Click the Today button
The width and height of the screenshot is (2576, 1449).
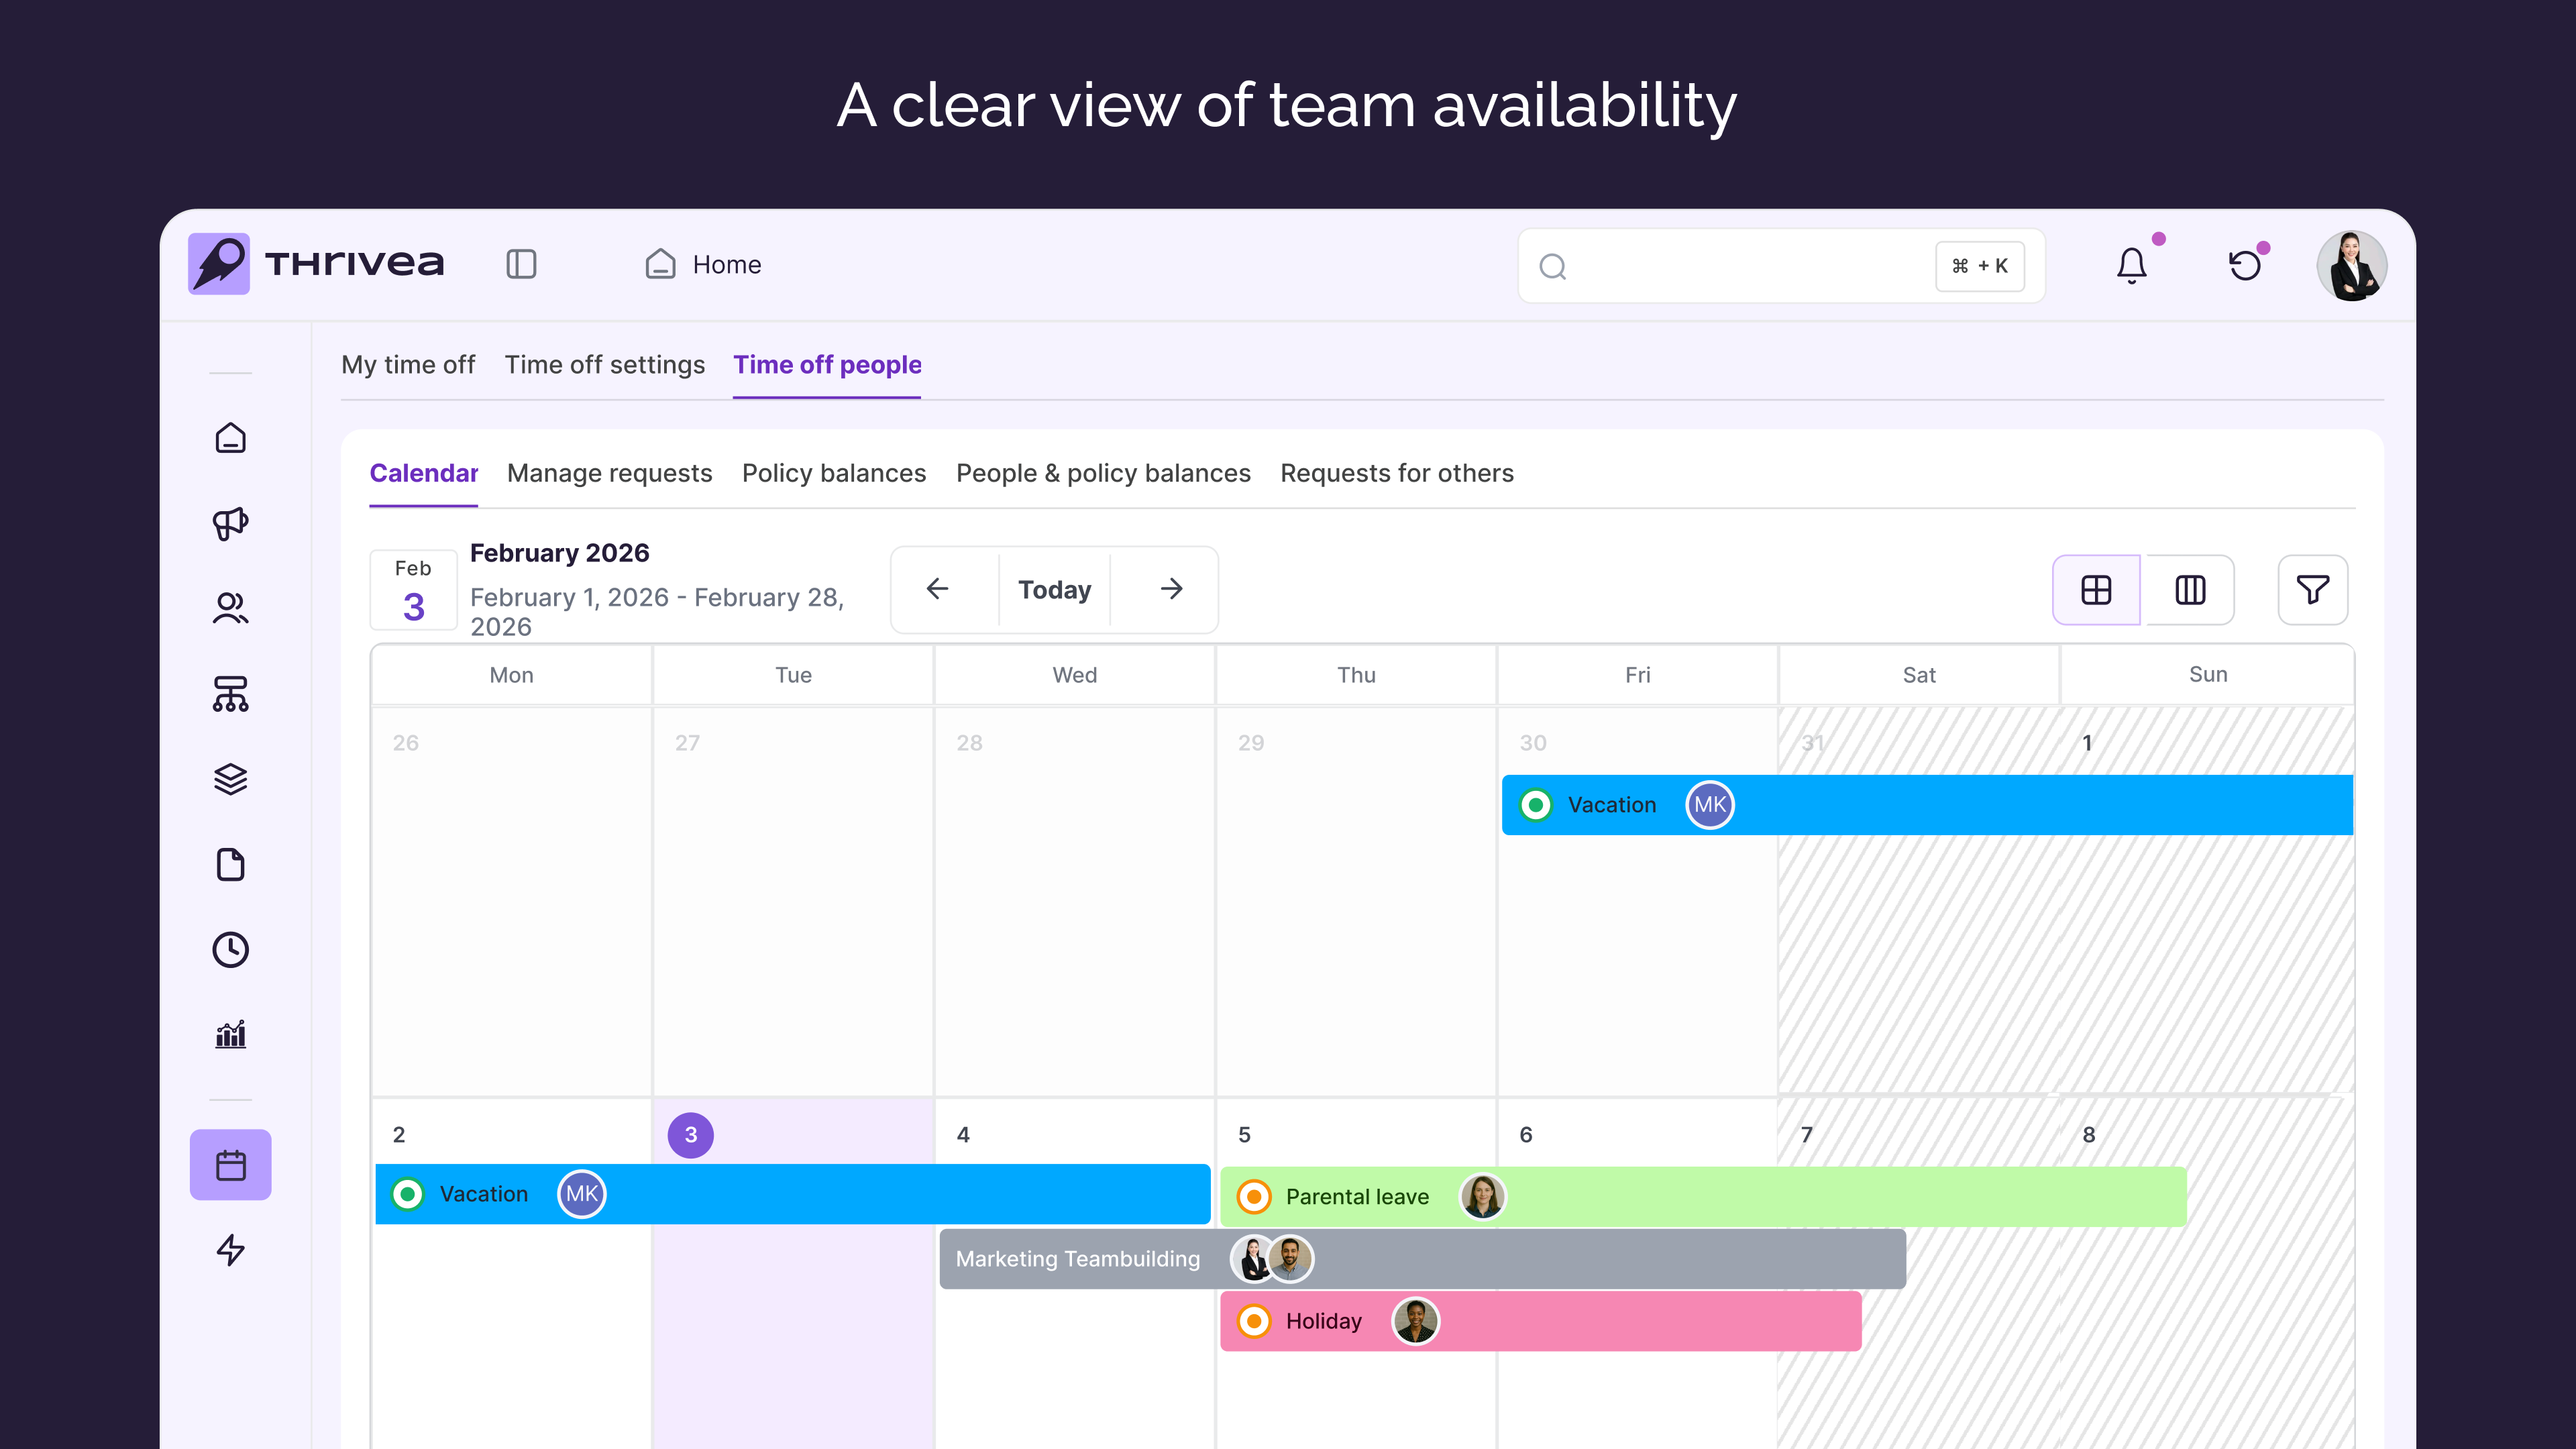coord(1054,589)
